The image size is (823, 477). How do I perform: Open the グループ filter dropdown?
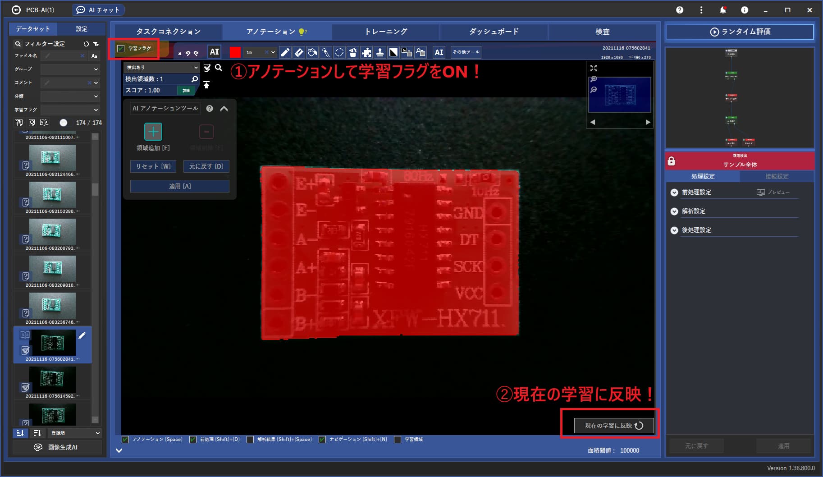coord(70,69)
